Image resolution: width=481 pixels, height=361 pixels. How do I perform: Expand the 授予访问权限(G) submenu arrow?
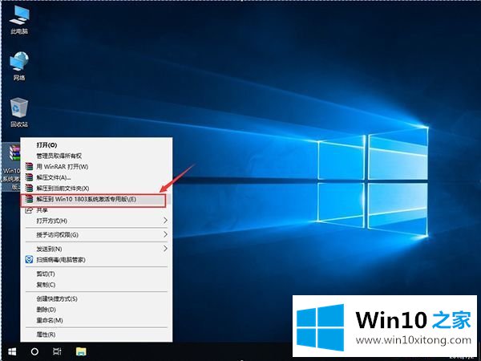(x=166, y=234)
